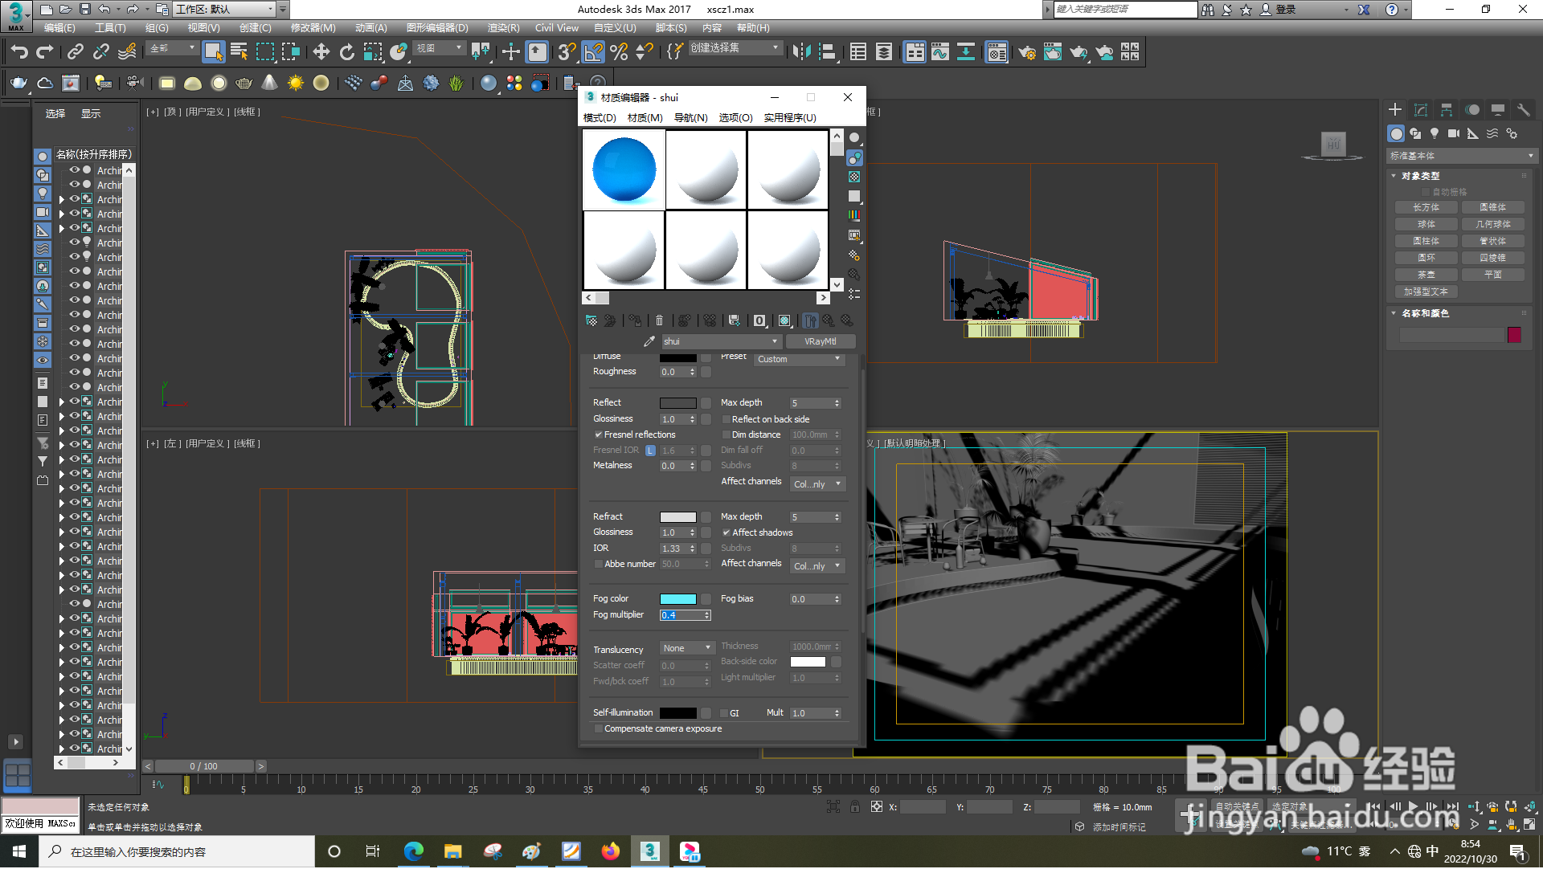Enable Dim distance checkbox

pos(726,435)
